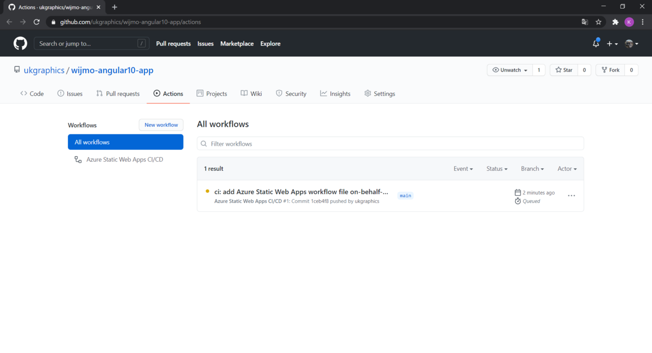The image size is (652, 353).
Task: Click the GitHub Octocat logo
Action: (x=20, y=43)
